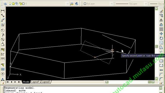Select the Arc Length dimension tool

tap(3, 20)
